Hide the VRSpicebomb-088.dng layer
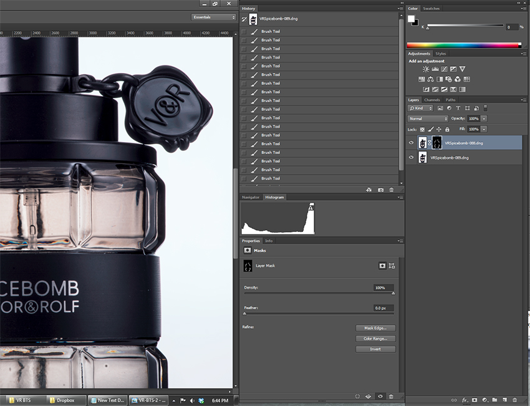Image resolution: width=530 pixels, height=406 pixels. click(412, 143)
